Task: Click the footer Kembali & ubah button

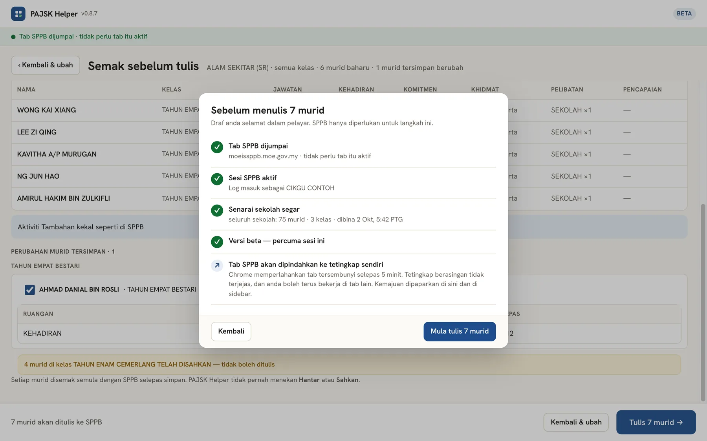Action: (576, 422)
